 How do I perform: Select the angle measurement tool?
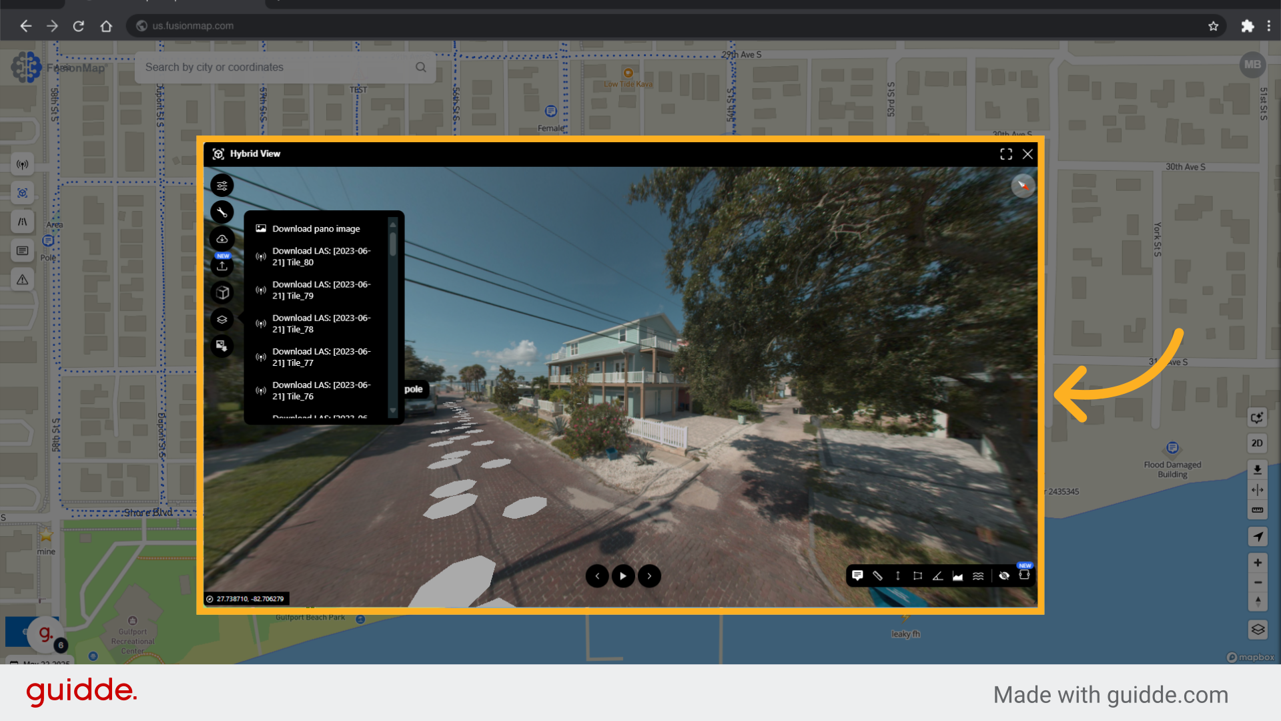coord(938,575)
